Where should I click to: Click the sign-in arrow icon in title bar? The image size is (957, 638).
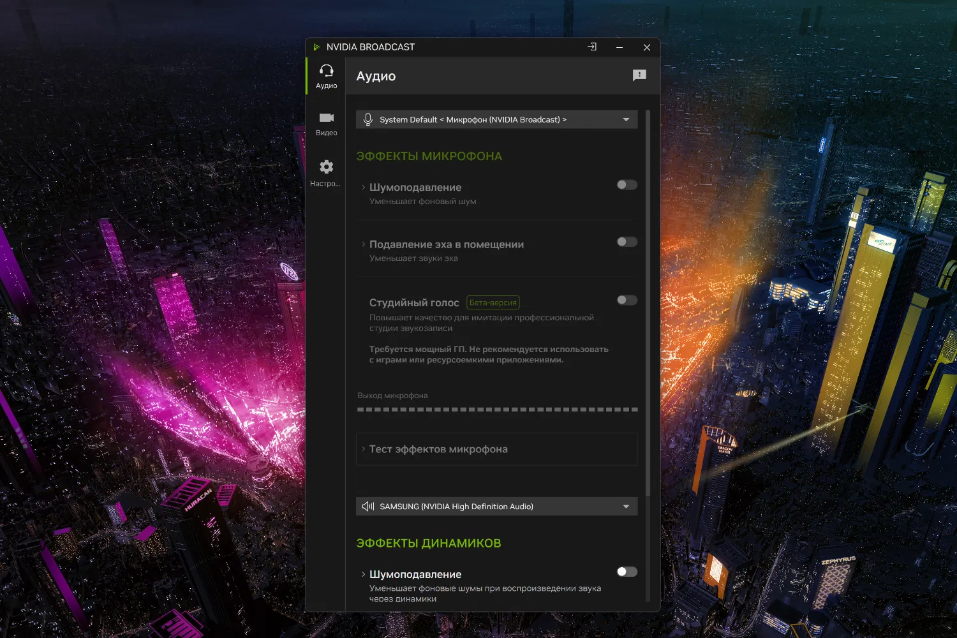coord(592,47)
